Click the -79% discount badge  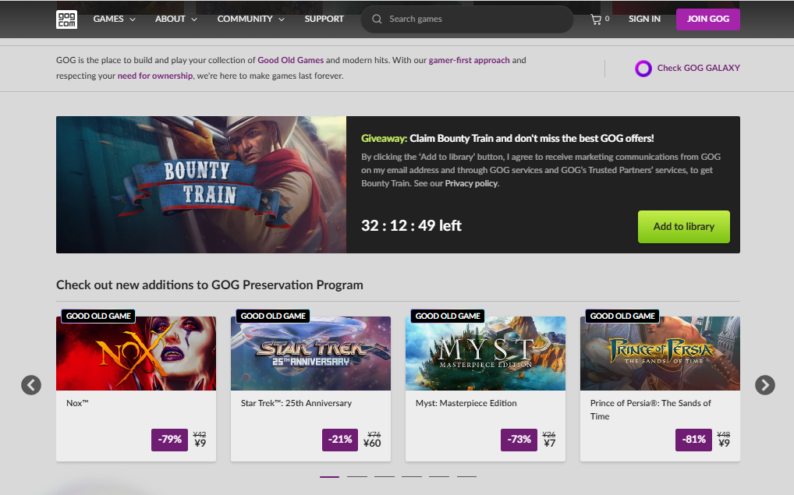click(x=169, y=440)
